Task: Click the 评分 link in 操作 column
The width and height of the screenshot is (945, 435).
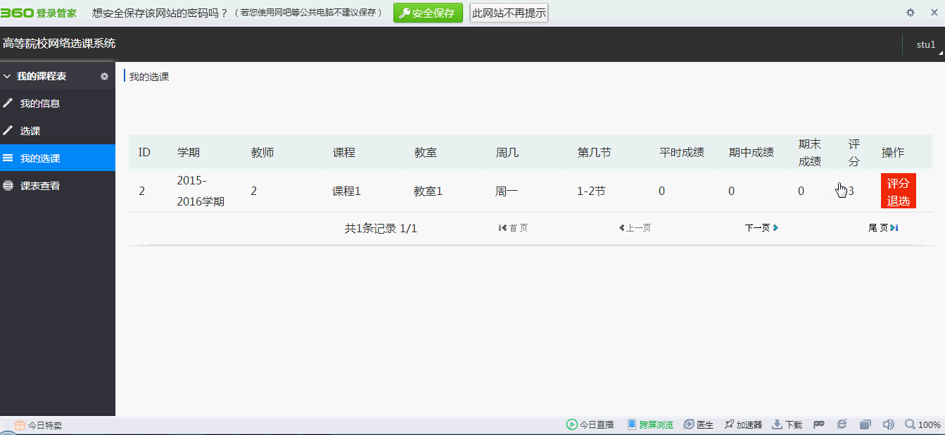Action: click(898, 183)
